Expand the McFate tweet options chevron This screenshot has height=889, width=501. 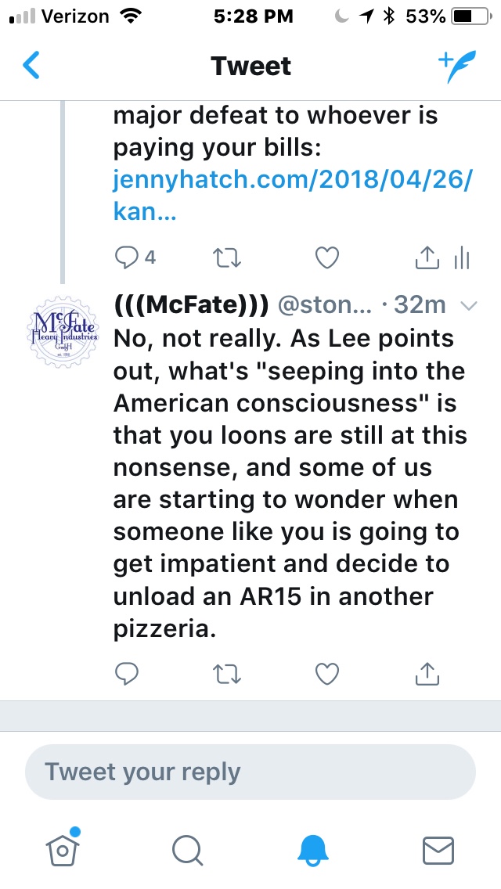pyautogui.click(x=470, y=307)
